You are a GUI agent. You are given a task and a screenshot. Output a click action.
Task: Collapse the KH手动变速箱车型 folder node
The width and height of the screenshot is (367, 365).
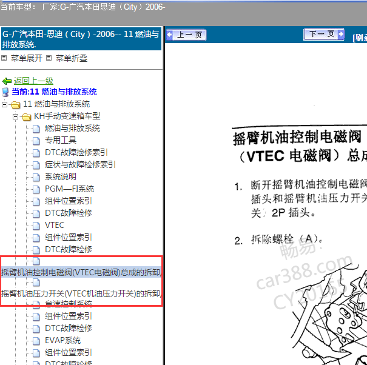click(15, 116)
